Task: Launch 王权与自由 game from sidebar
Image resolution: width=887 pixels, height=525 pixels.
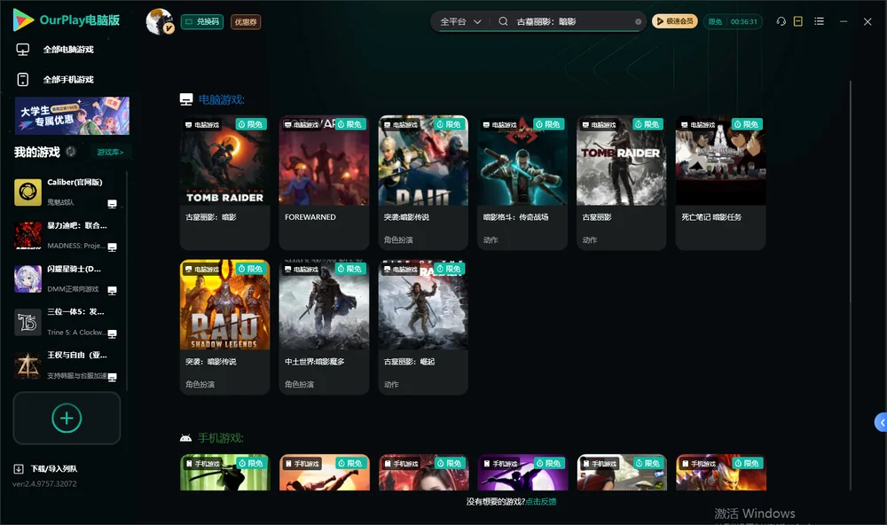Action: click(x=66, y=365)
